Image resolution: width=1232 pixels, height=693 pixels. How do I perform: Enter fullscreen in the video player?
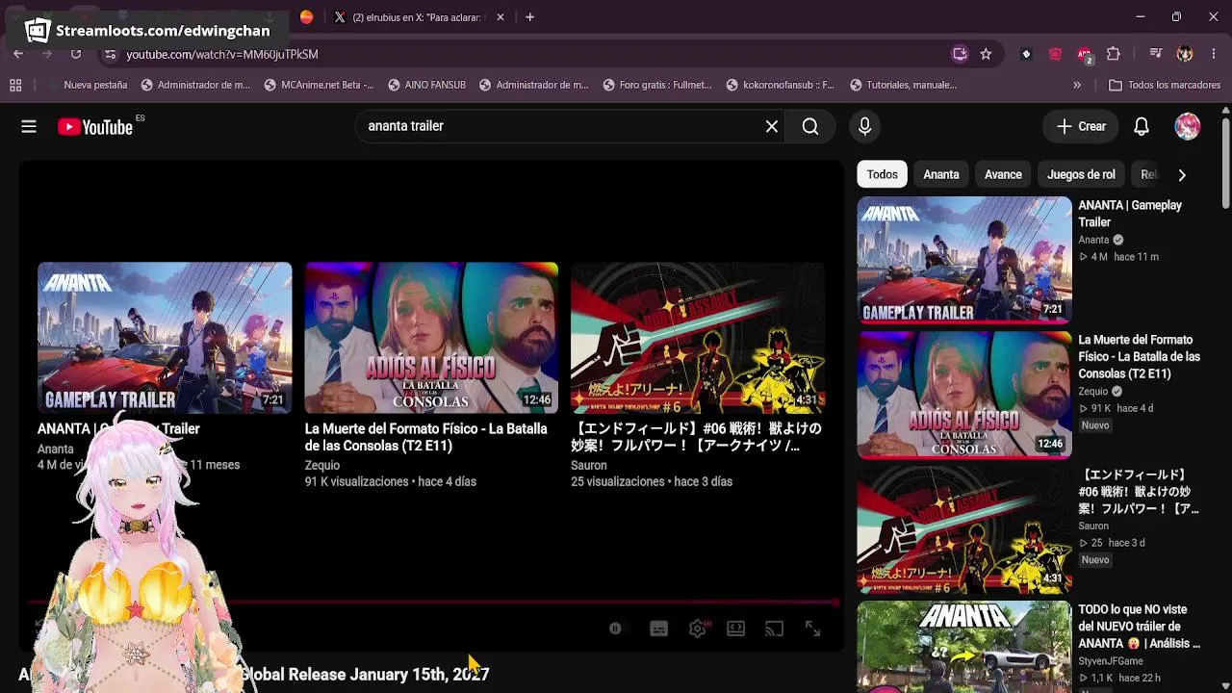click(x=813, y=629)
